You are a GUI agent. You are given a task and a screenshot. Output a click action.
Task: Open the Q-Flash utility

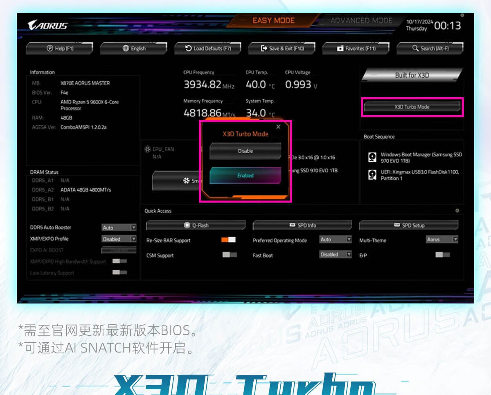click(x=196, y=225)
